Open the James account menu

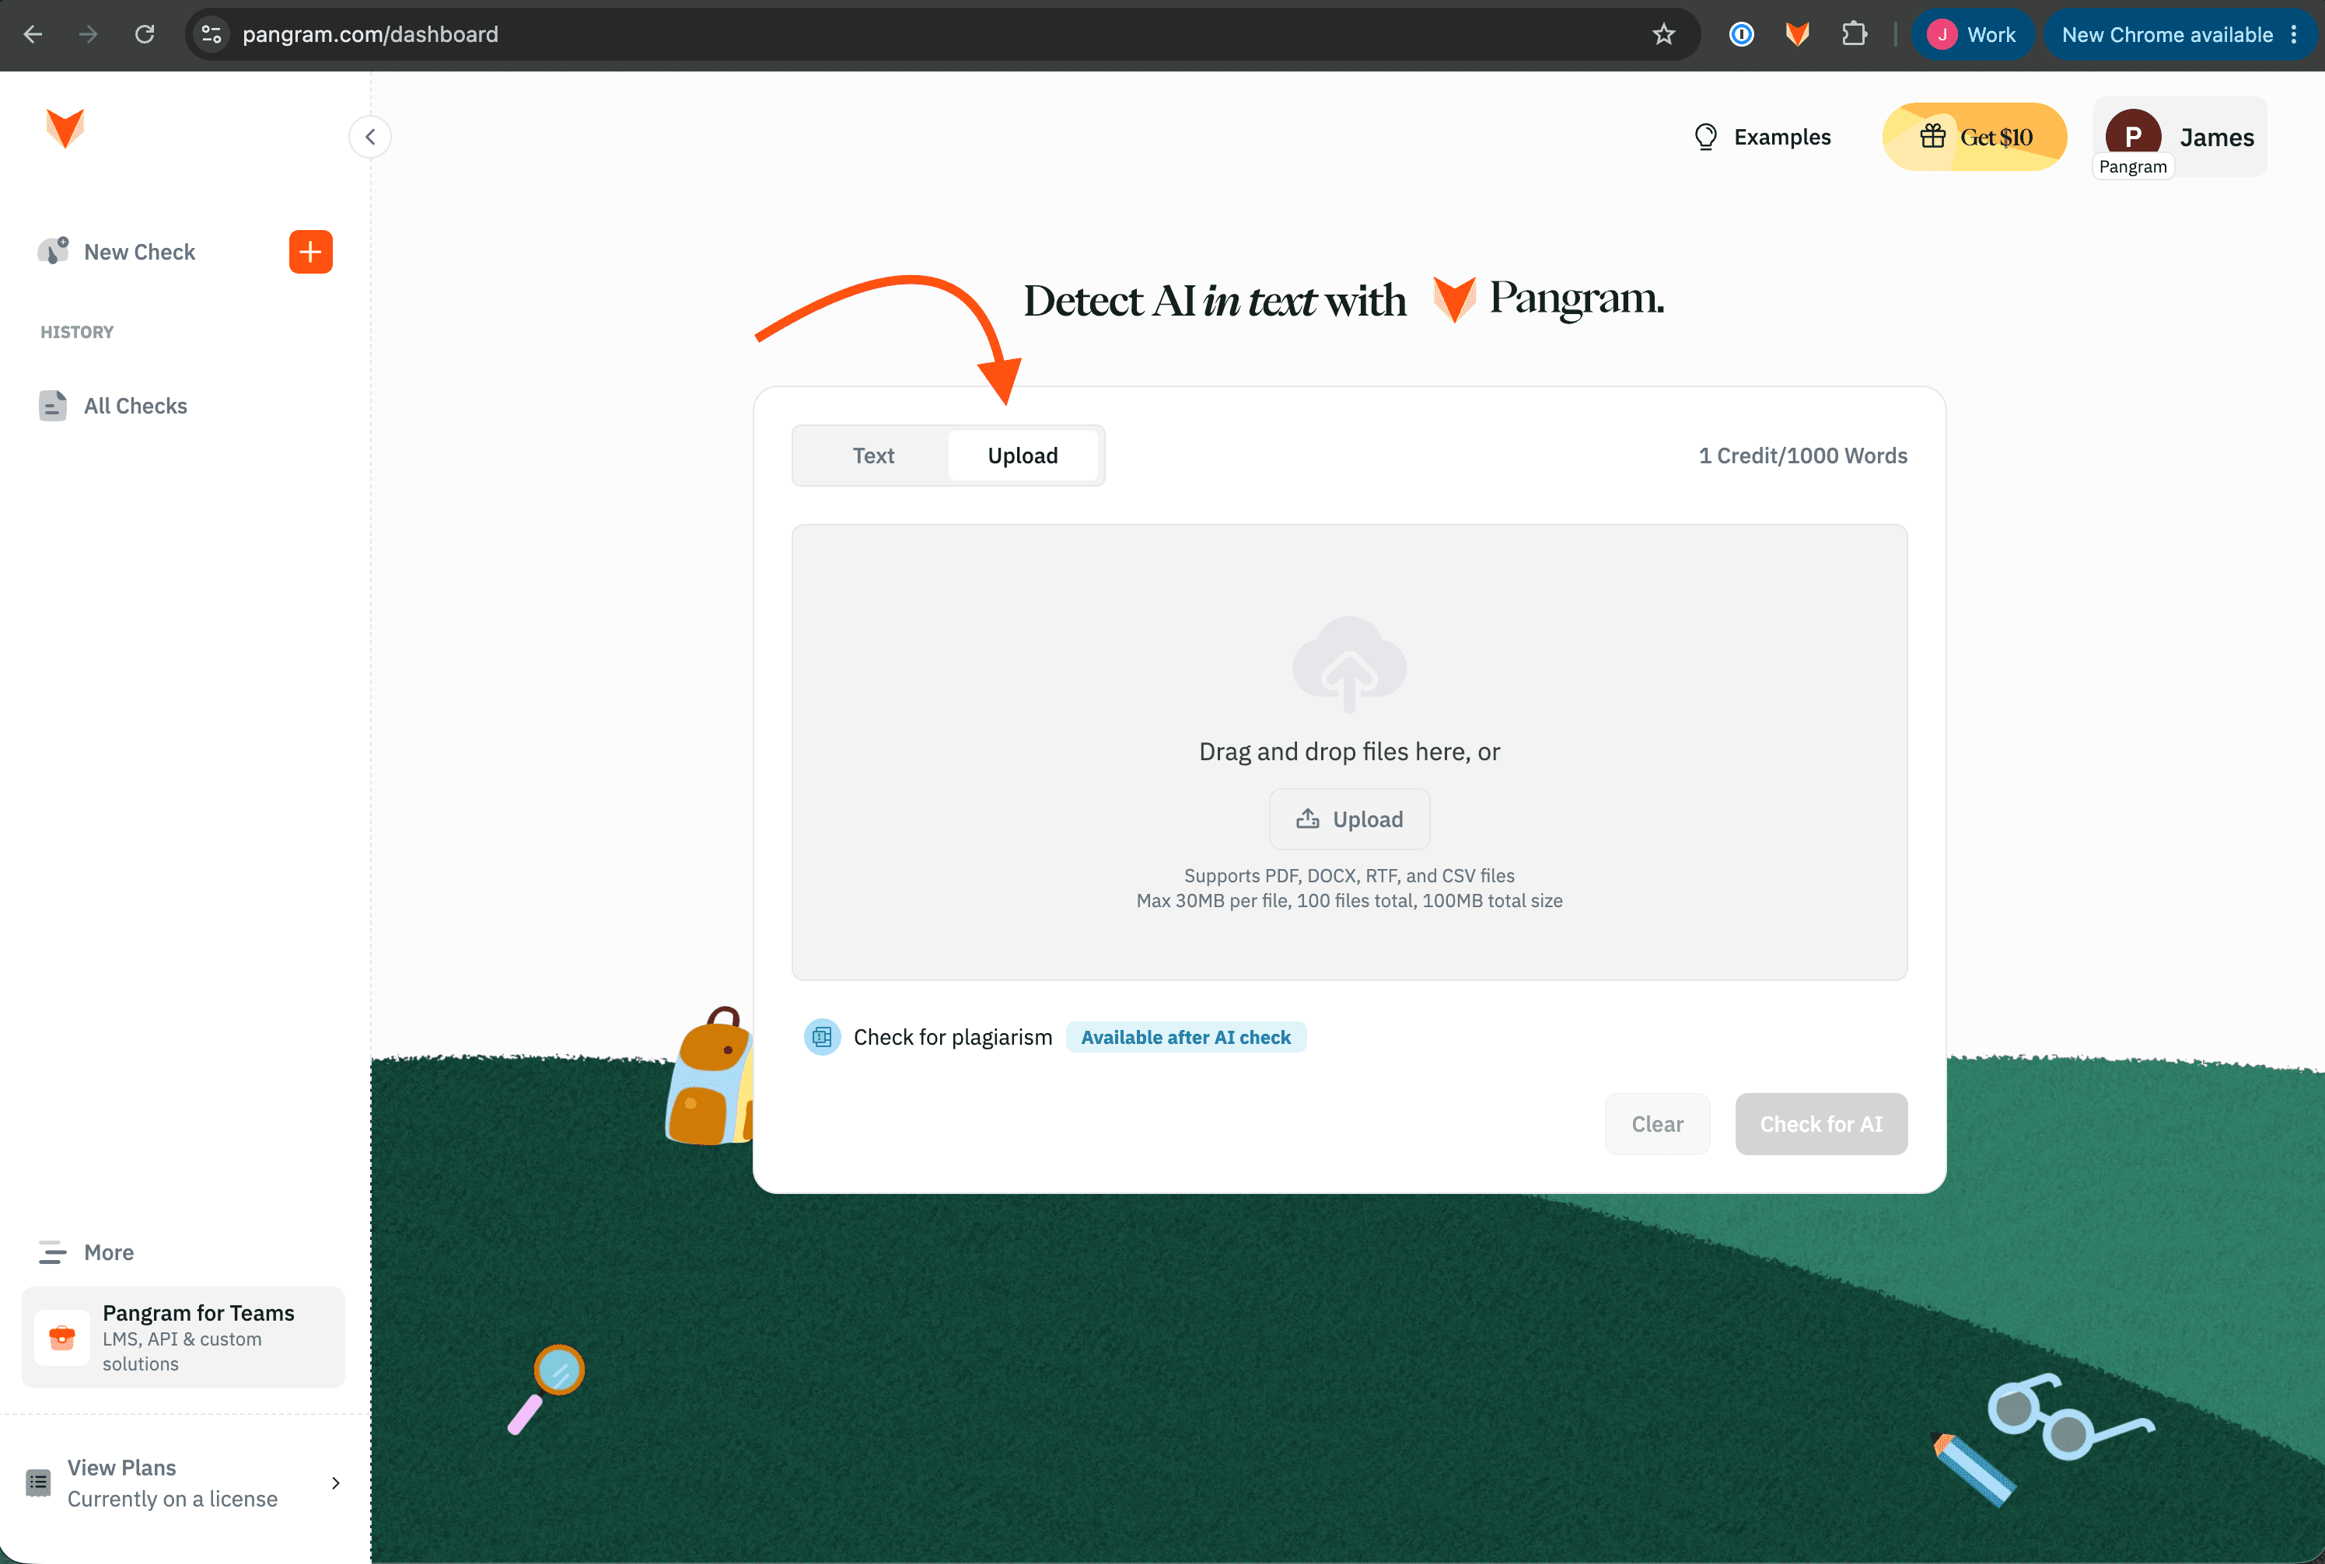2180,137
